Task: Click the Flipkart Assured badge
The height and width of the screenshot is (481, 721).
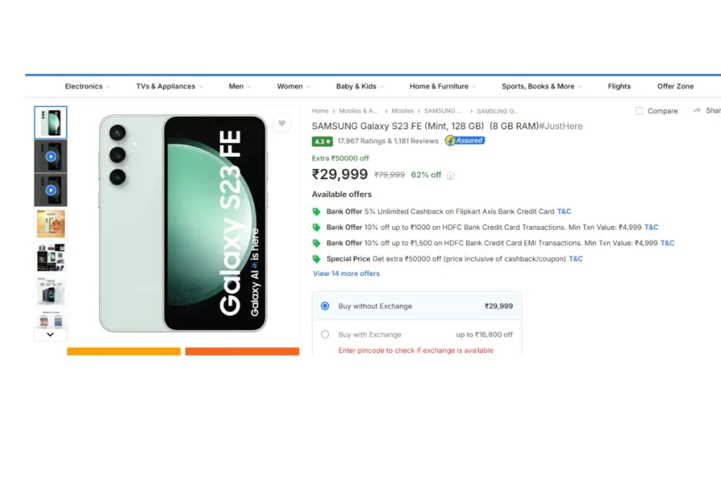Action: click(x=465, y=141)
